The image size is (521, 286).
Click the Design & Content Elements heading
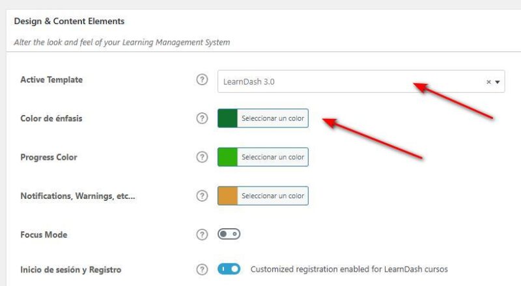tap(69, 21)
